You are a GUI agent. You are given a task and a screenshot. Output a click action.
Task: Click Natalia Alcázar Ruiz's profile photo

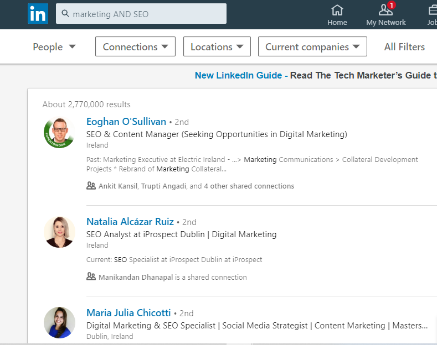pos(59,232)
